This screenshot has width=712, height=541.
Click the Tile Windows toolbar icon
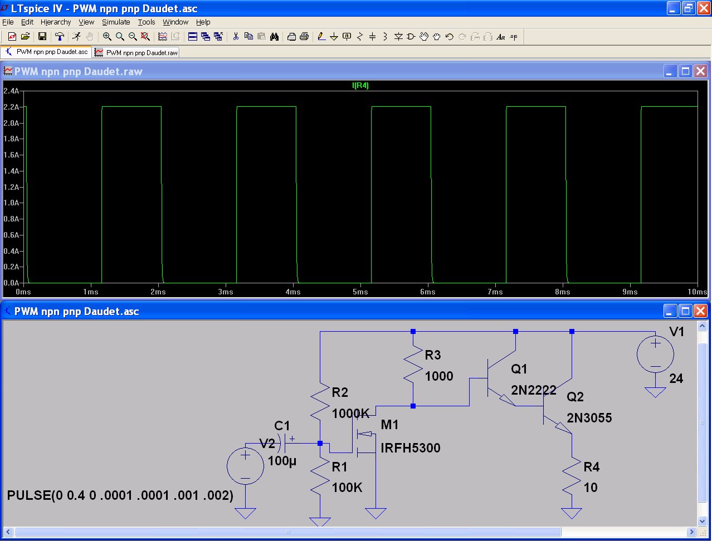point(193,37)
